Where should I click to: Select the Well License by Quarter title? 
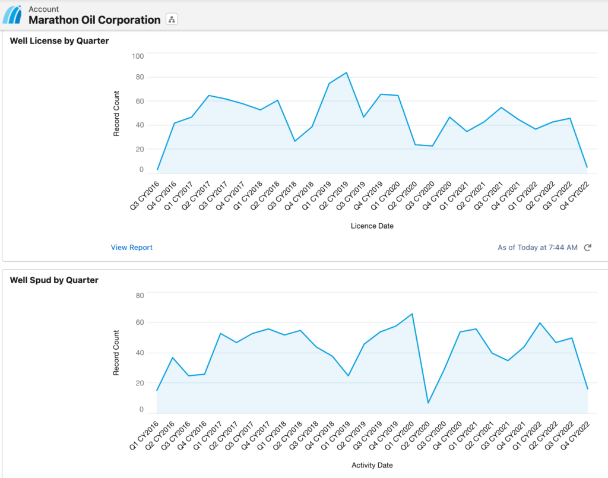click(59, 41)
